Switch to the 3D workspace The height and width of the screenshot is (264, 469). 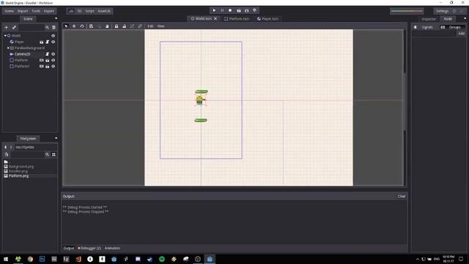coord(79,11)
